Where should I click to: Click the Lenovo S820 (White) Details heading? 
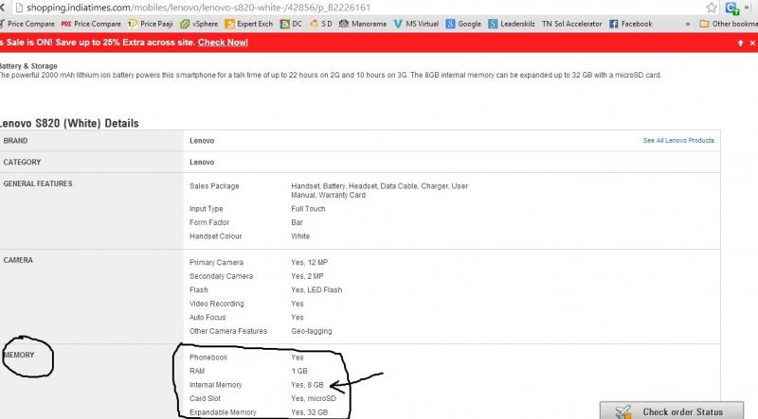(69, 123)
